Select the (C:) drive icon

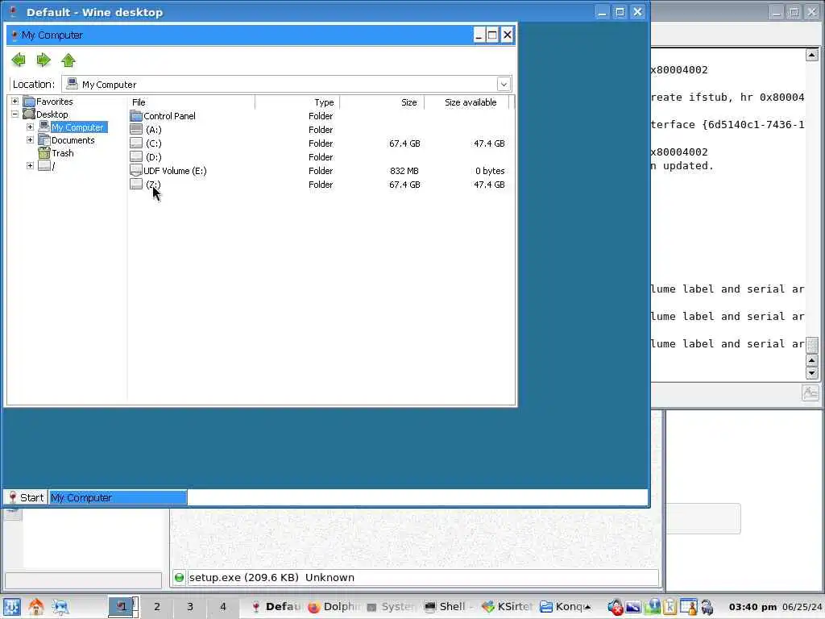point(135,143)
